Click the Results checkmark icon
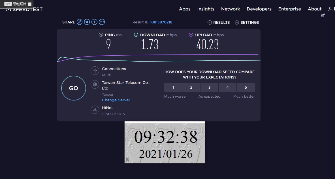335x179 pixels. click(x=210, y=22)
